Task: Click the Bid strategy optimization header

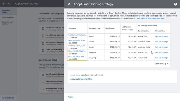Action: point(147,26)
